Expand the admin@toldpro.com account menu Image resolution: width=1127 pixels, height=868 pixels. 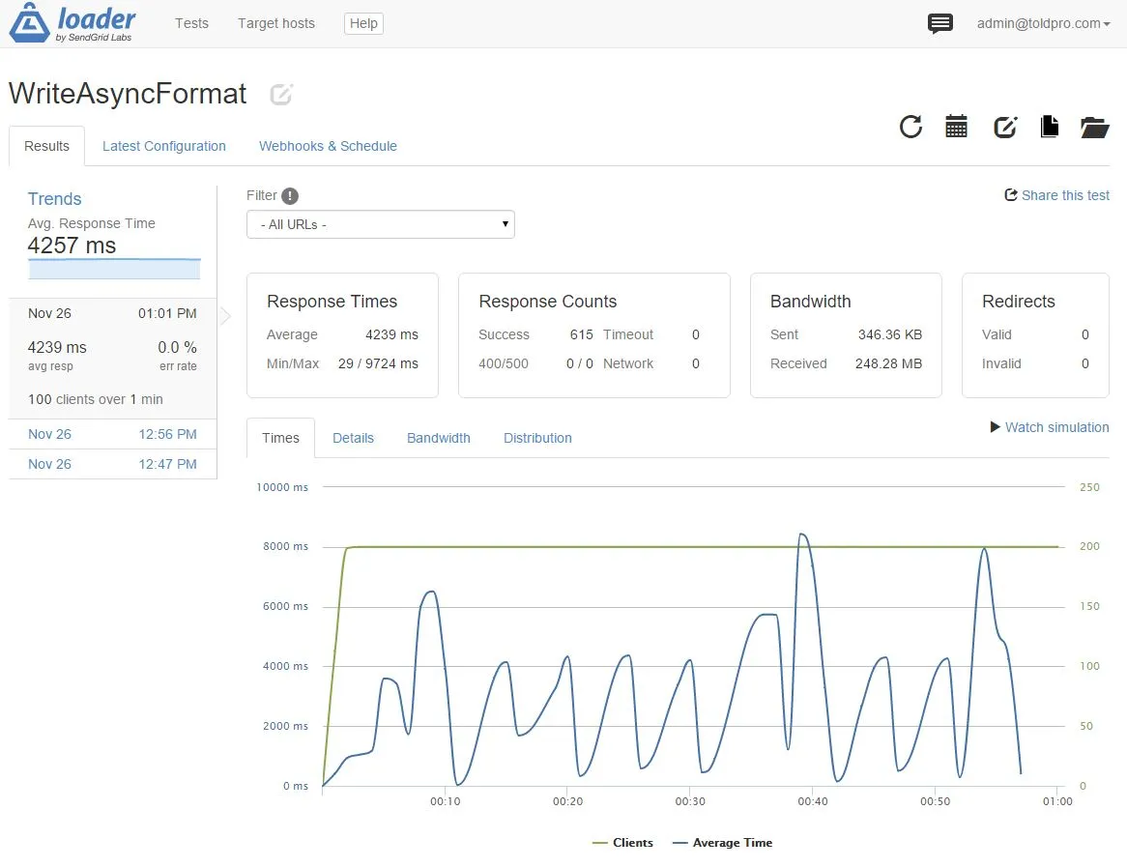coord(1043,24)
